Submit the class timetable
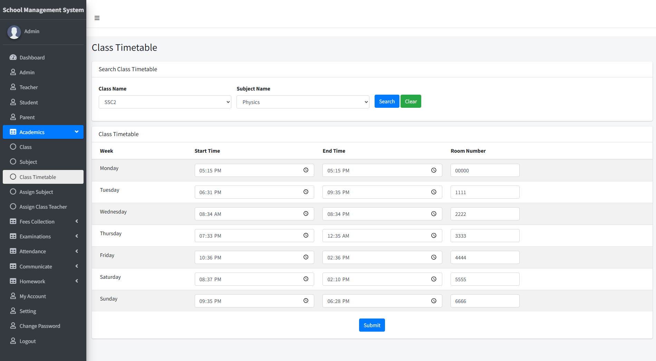The width and height of the screenshot is (656, 361). [x=372, y=325]
